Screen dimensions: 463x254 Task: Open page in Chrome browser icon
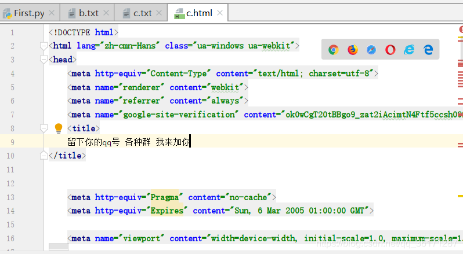point(334,50)
